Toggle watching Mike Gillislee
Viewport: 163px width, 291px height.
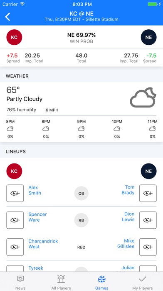click(x=148, y=247)
